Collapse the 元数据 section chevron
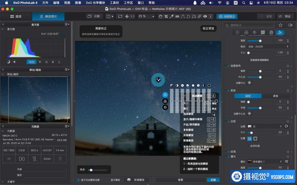297x185 pixels. pyautogui.click(x=3, y=131)
